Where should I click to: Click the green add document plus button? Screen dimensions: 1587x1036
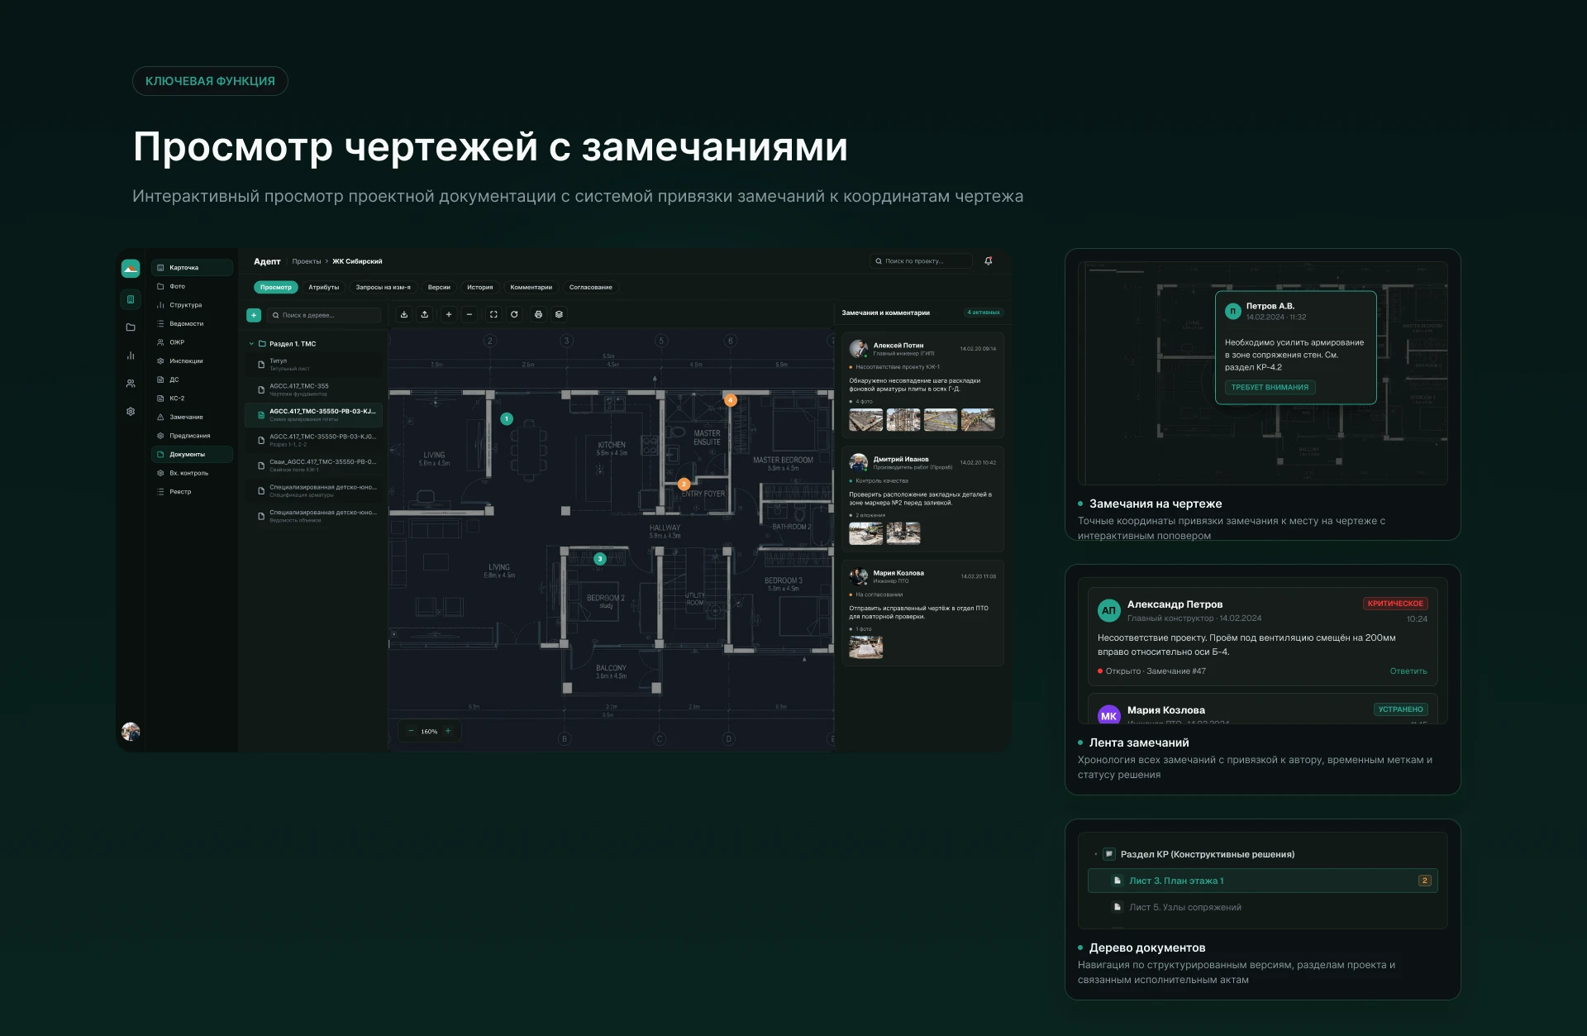254,315
